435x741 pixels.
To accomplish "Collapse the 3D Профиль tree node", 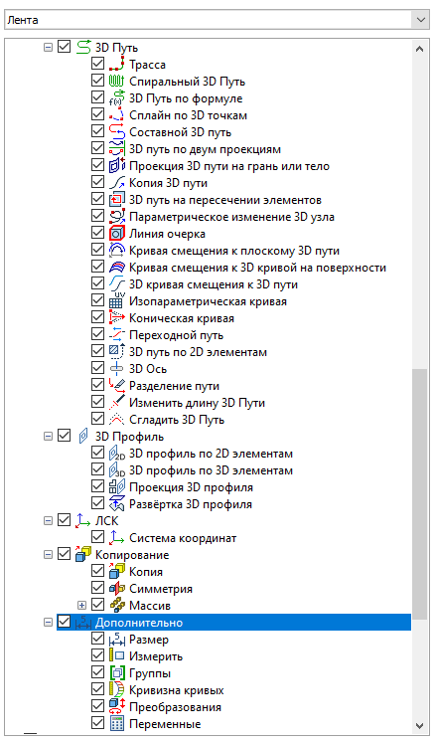I will [x=48, y=437].
